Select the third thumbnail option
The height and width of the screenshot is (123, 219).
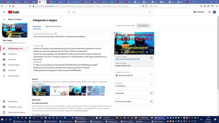(x=78, y=91)
